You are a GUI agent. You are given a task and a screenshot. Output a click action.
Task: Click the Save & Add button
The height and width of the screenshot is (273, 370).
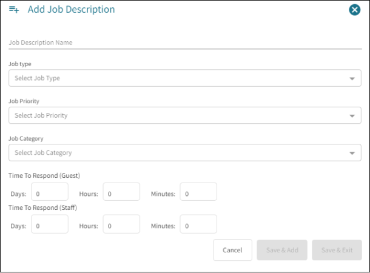[282, 250]
